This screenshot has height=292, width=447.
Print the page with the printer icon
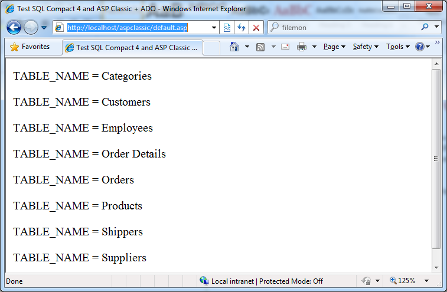tap(302, 47)
